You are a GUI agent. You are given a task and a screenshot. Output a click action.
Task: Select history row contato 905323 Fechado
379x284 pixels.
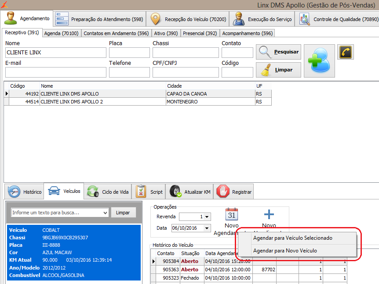[249, 278]
